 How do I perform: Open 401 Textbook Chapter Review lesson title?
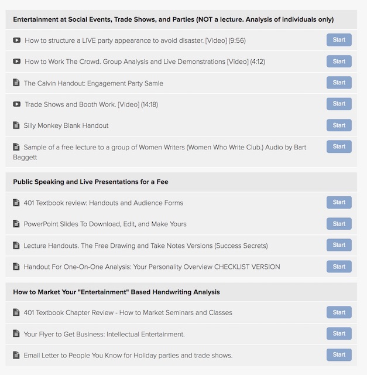point(128,312)
